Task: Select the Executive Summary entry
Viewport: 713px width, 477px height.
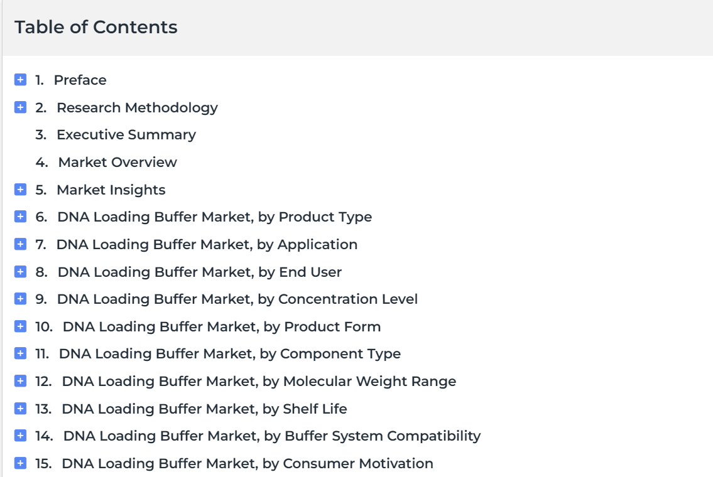Action: click(x=126, y=135)
